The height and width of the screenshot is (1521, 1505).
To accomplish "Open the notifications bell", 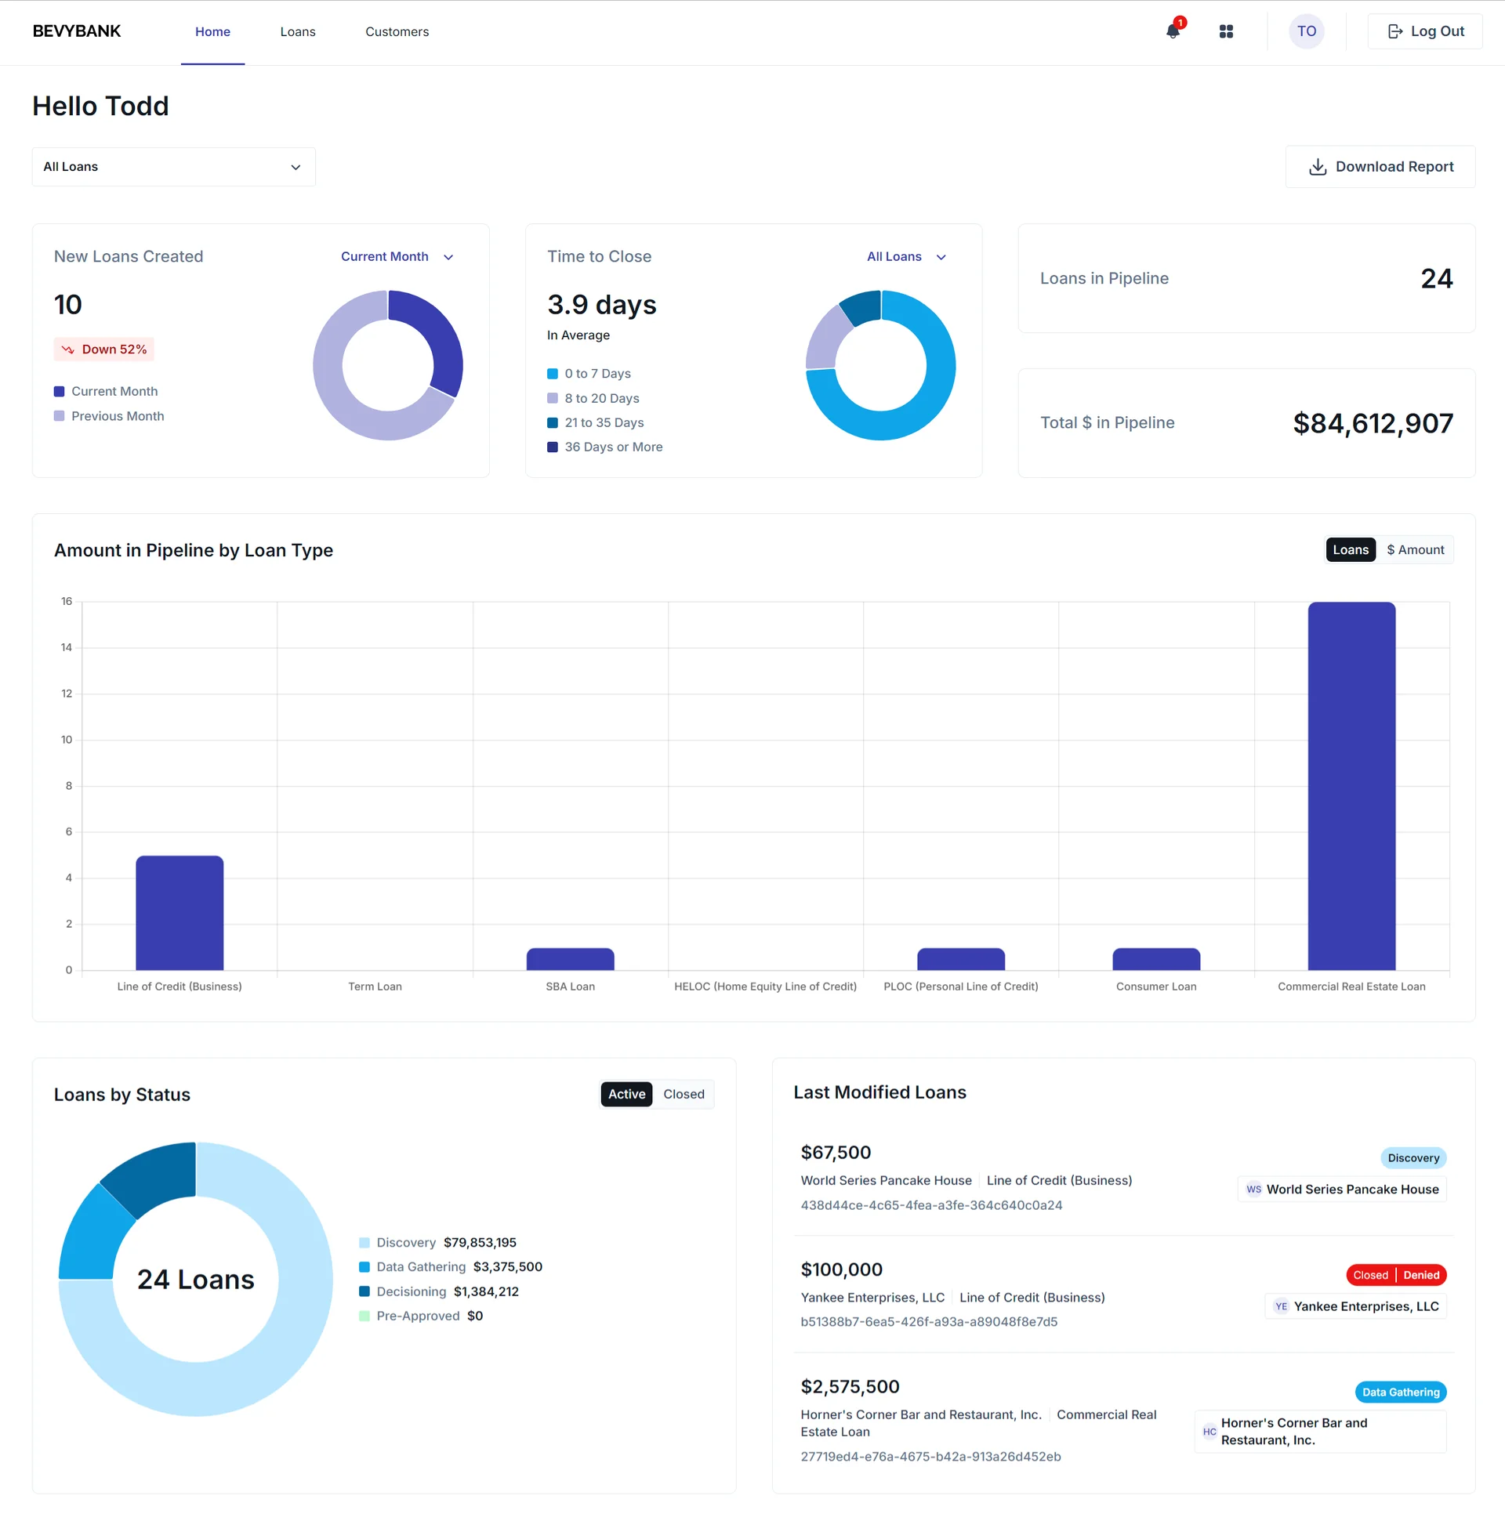I will tap(1172, 32).
